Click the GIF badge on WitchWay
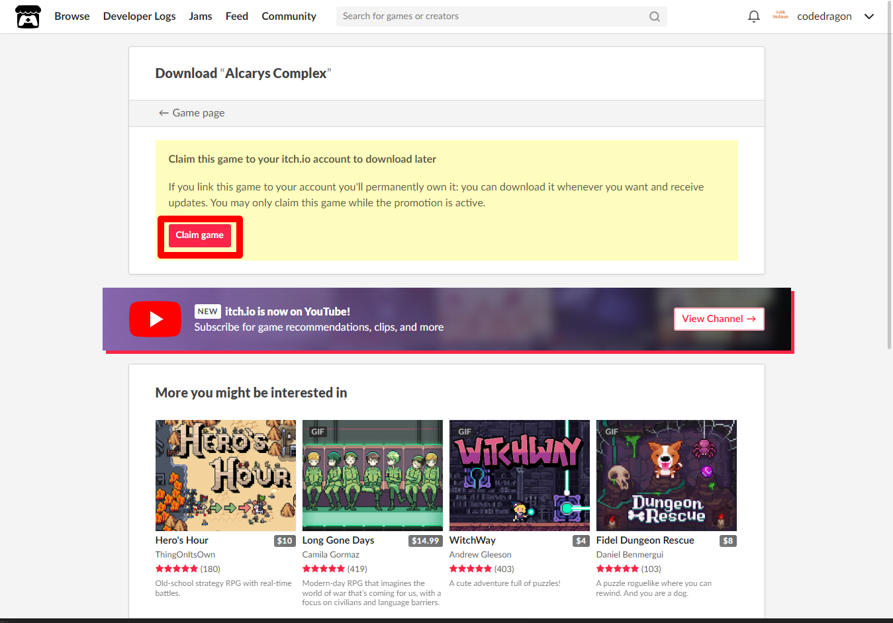Image resolution: width=893 pixels, height=623 pixels. point(465,432)
